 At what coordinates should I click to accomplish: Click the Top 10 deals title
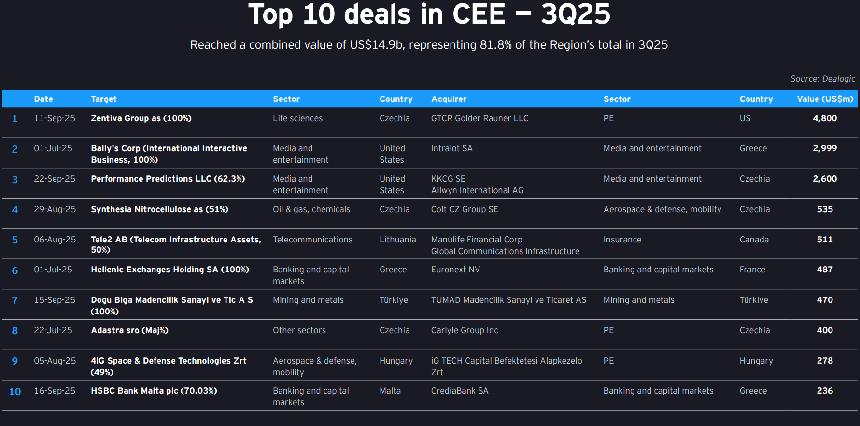pyautogui.click(x=429, y=14)
